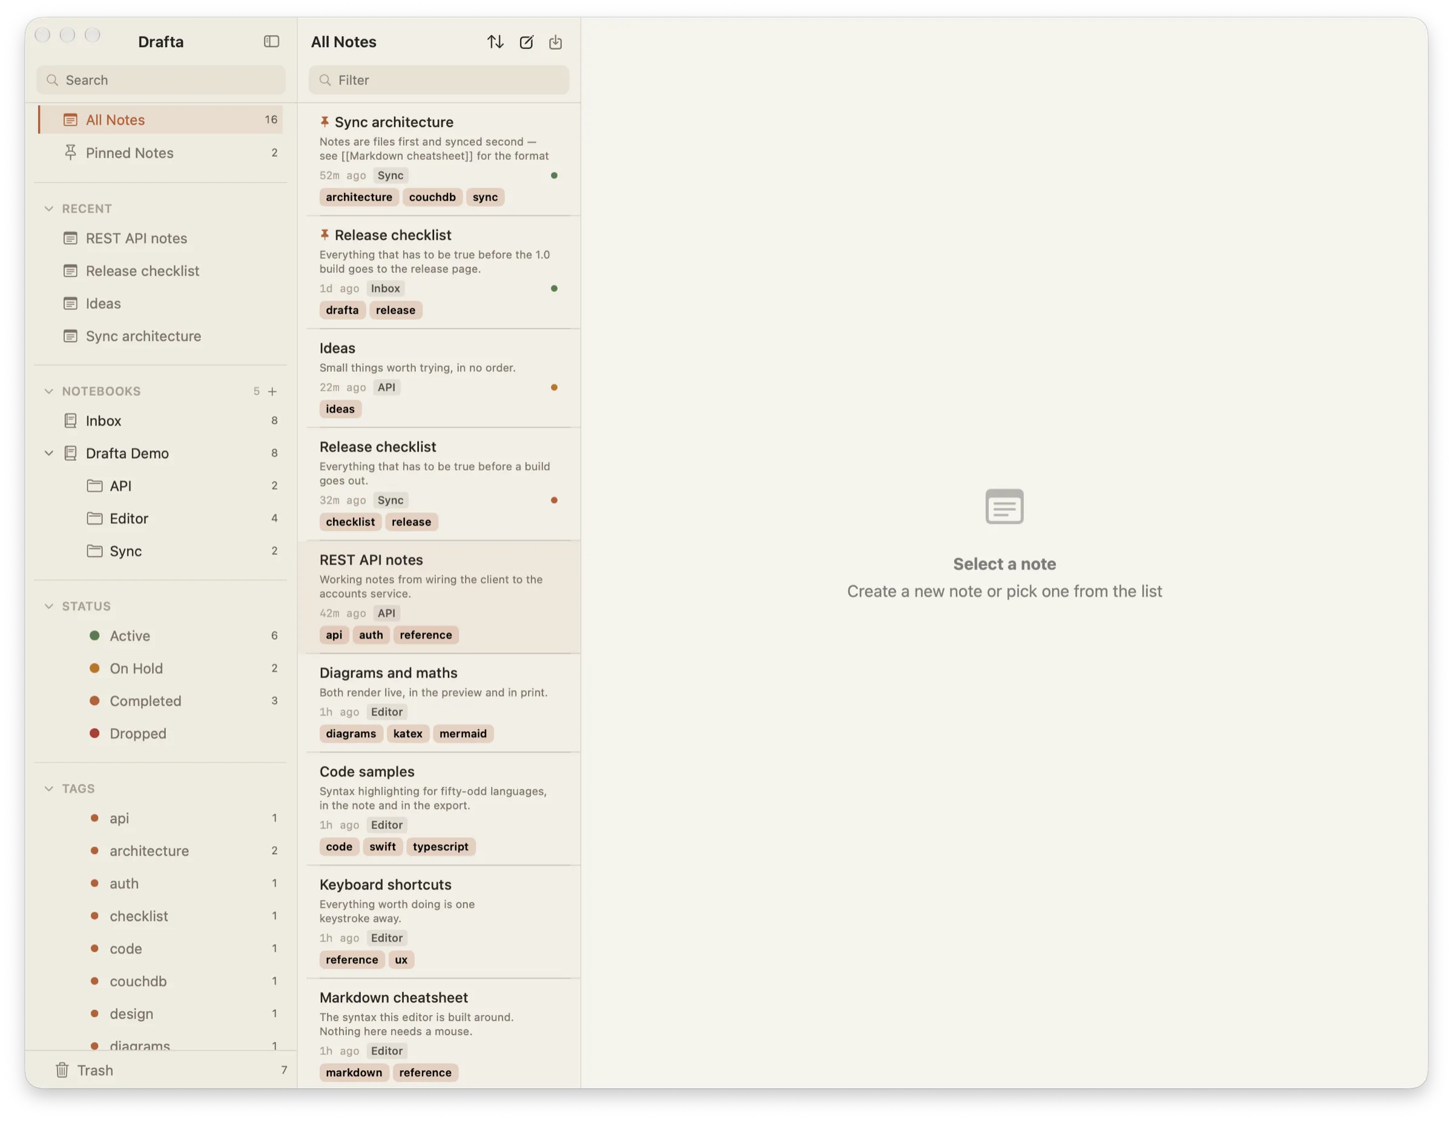The width and height of the screenshot is (1453, 1121).
Task: Filter by the couchdb tag in sidebar
Action: [x=160, y=981]
